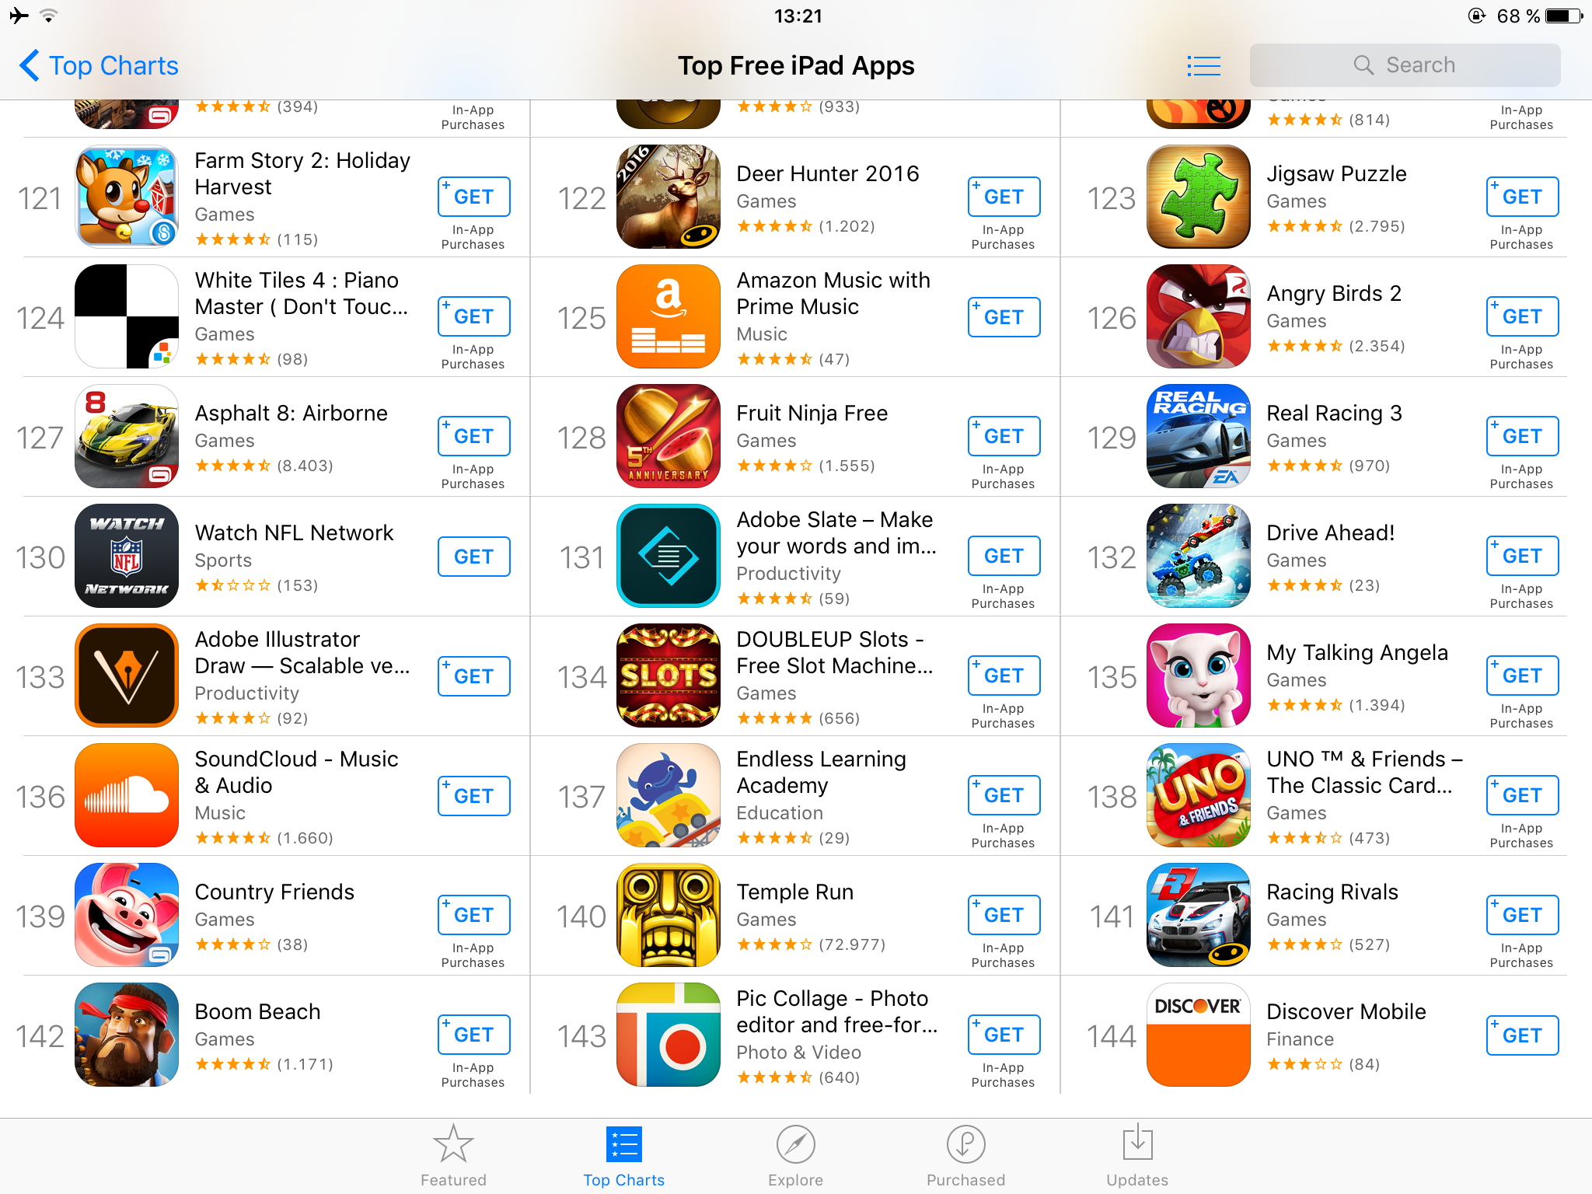1592x1194 pixels.
Task: Focus the Search field
Action: pyautogui.click(x=1405, y=65)
